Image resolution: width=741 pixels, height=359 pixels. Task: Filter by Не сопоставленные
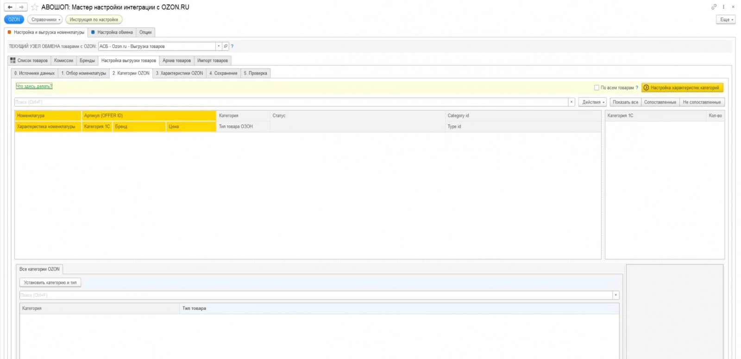click(702, 102)
